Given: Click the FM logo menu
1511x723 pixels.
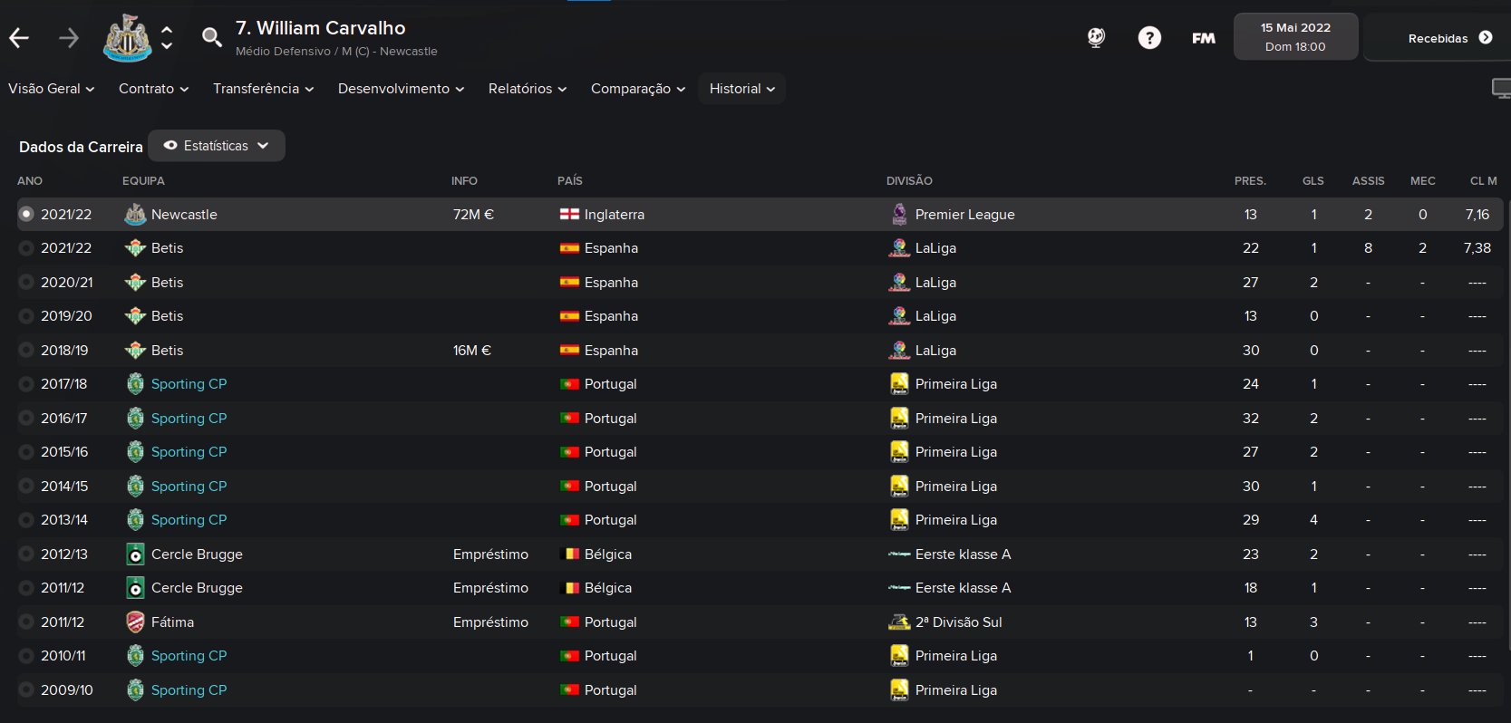Looking at the screenshot, I should pos(1204,38).
